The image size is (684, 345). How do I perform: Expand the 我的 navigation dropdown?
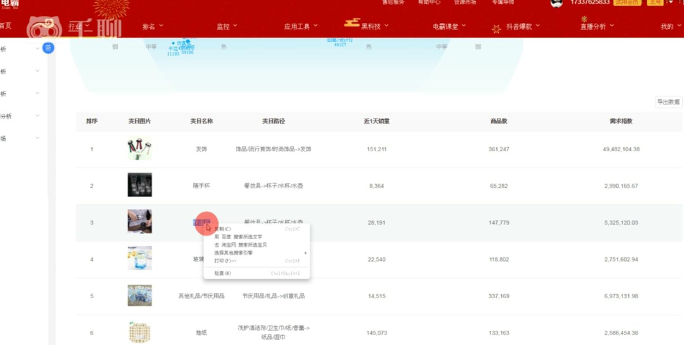(671, 26)
